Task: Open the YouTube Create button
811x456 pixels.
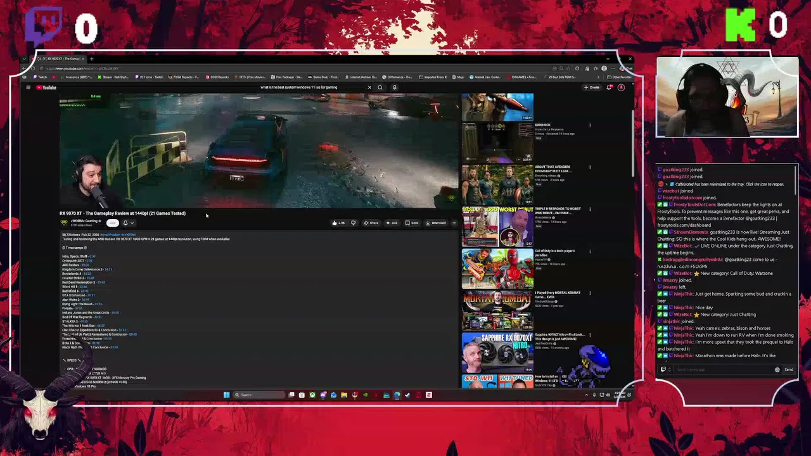Action: pos(591,87)
